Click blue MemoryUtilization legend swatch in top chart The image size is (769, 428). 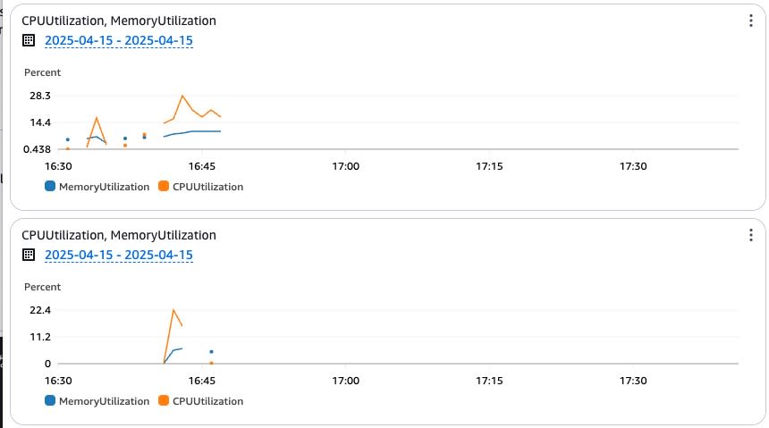(x=50, y=186)
